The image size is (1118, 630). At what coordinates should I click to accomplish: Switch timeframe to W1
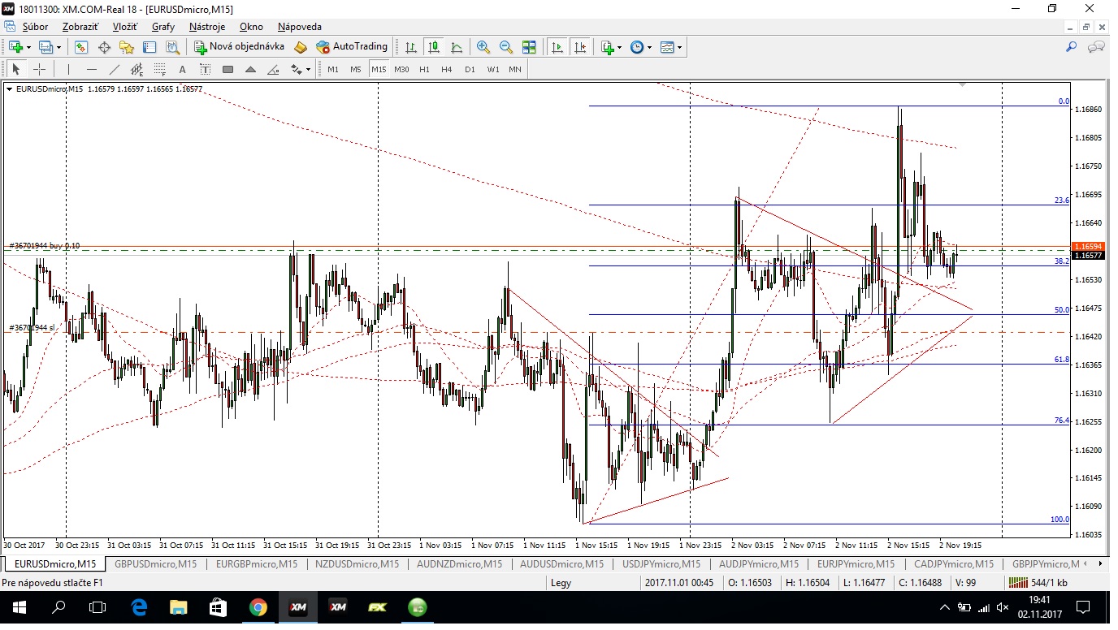[492, 69]
